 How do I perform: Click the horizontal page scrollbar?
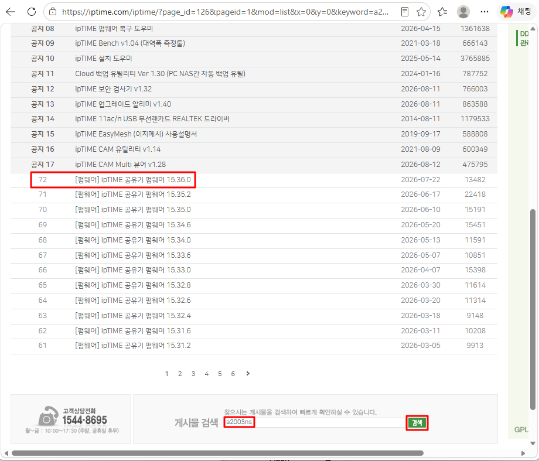coord(217,453)
